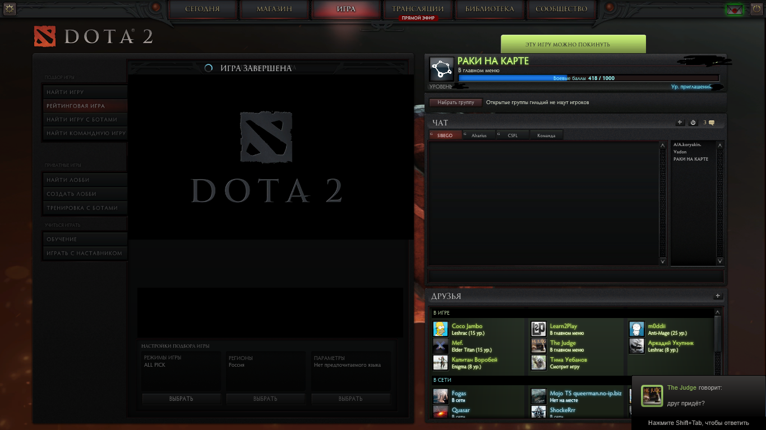Click the Боевые баллы progress bar
This screenshot has width=766, height=430.
point(588,78)
